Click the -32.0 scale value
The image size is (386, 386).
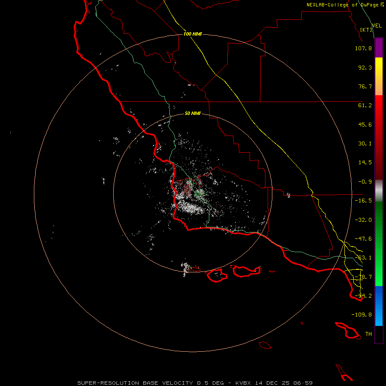[363, 220]
